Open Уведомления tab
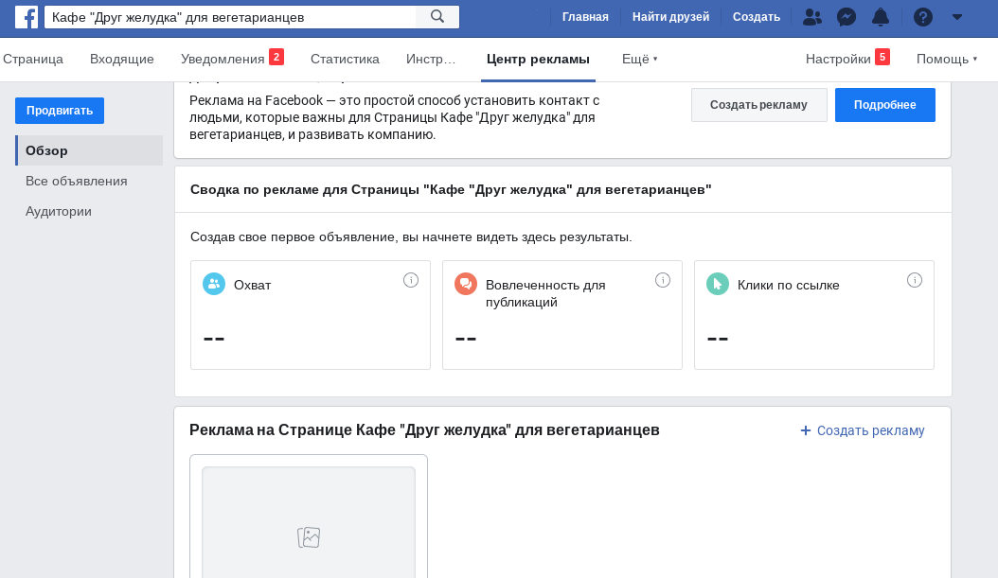The height and width of the screenshot is (578, 998). click(223, 59)
